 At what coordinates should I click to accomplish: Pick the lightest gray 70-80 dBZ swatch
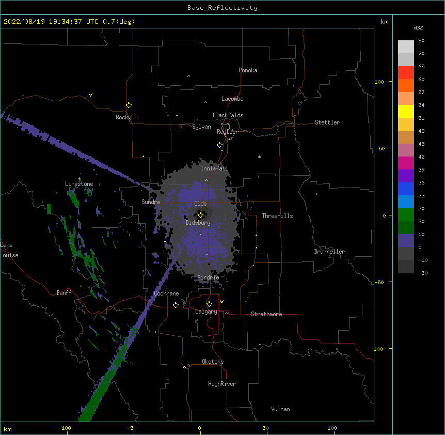coord(406,46)
